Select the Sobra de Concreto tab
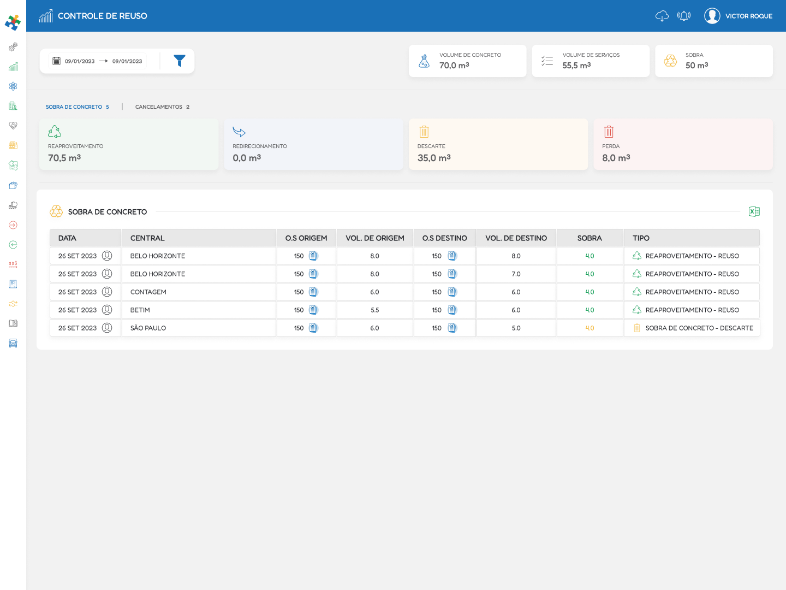 77,107
